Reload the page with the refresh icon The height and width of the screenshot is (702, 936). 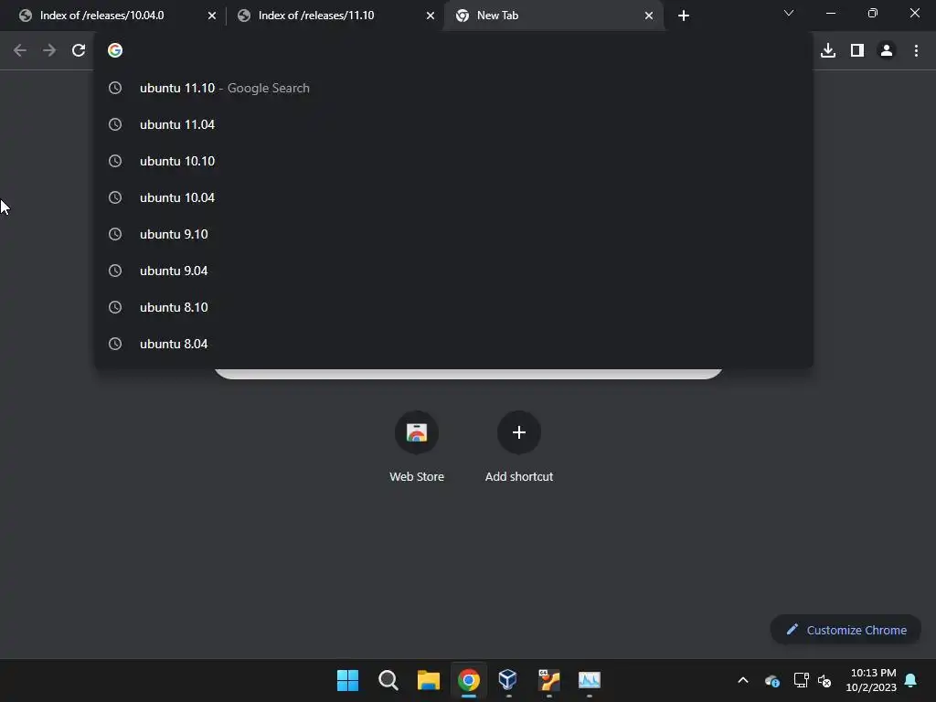pyautogui.click(x=79, y=51)
